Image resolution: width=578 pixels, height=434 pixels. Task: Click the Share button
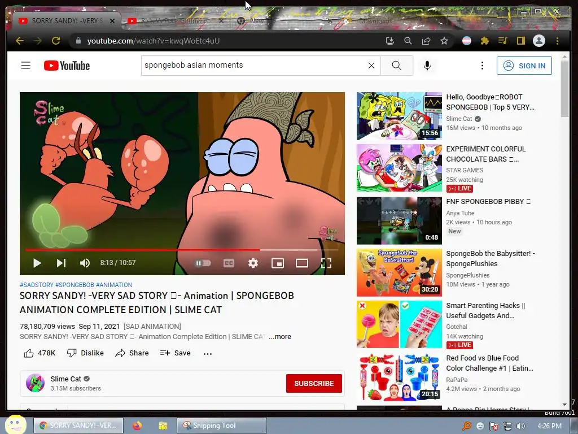(x=132, y=353)
